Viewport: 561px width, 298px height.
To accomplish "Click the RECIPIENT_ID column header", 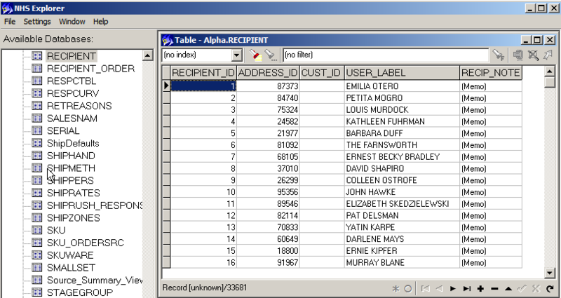I will (203, 73).
